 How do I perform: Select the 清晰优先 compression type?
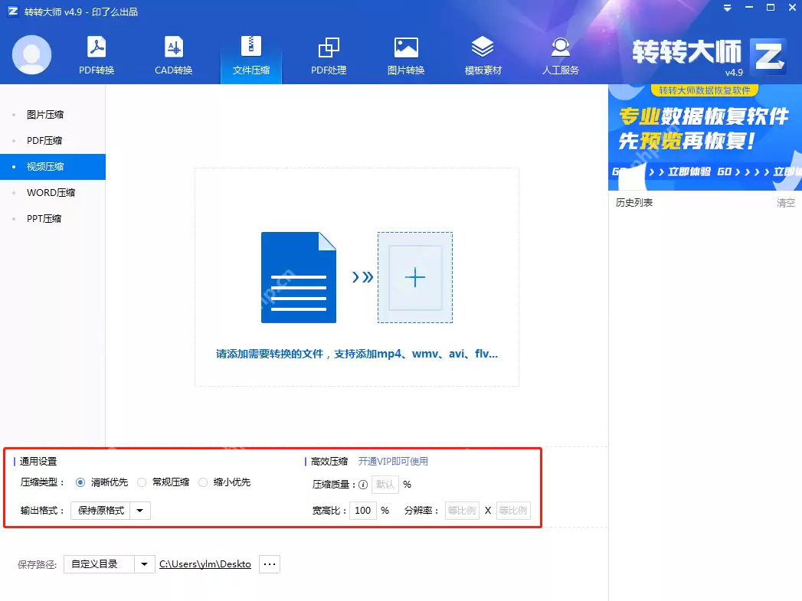click(80, 482)
